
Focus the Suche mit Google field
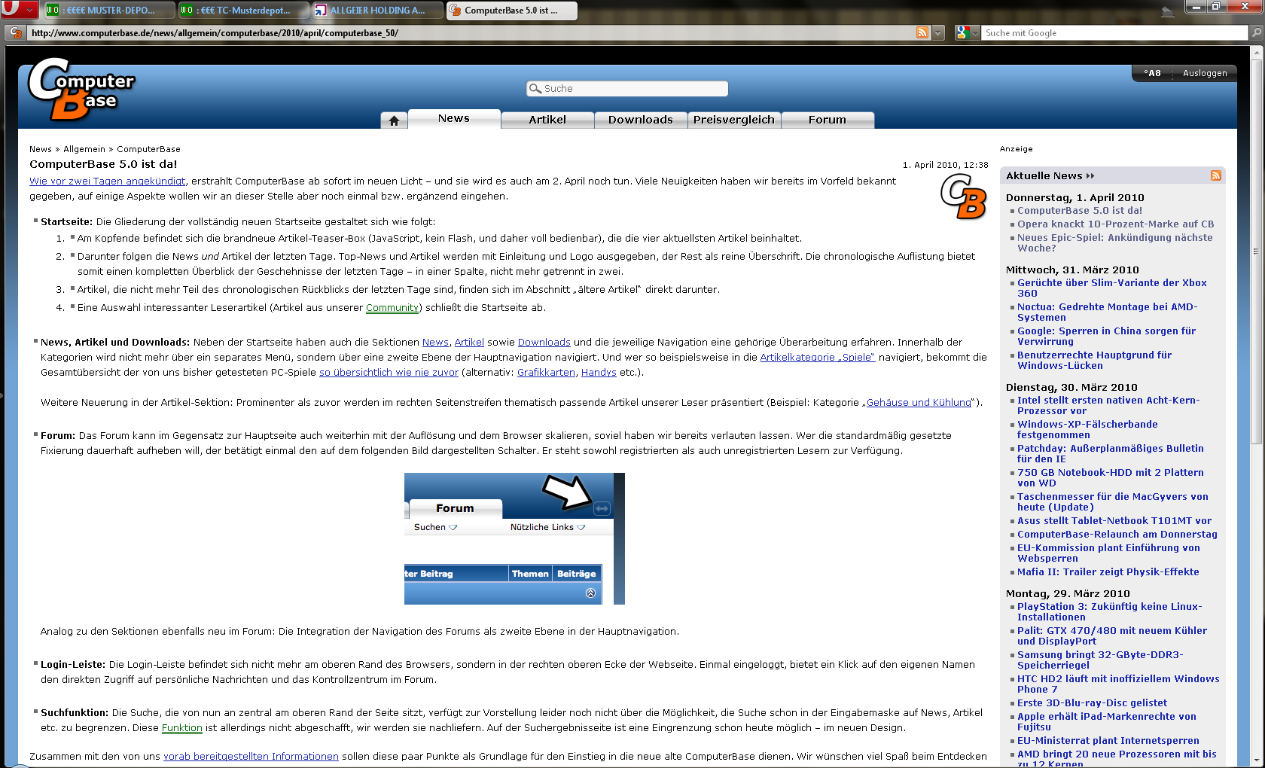pos(1114,32)
